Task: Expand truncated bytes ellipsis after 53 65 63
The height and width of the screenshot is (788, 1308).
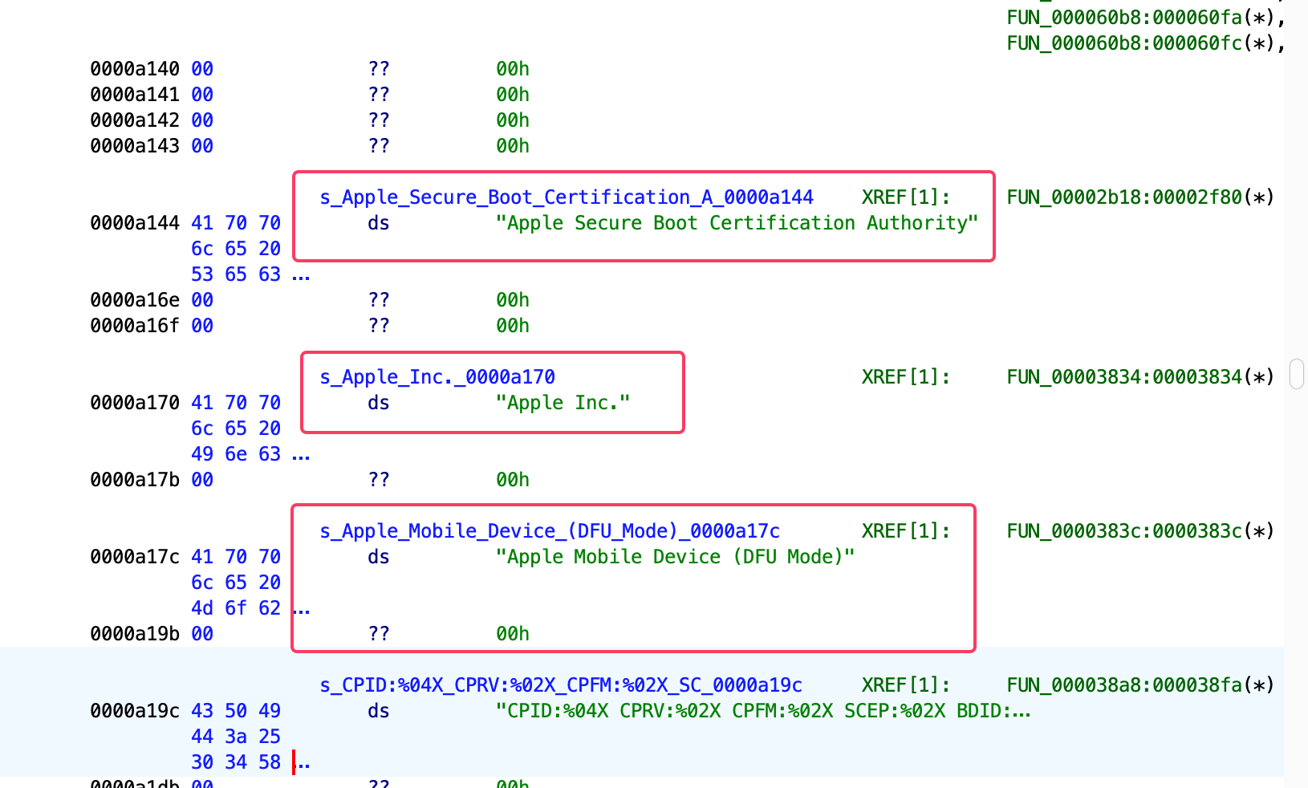Action: pos(301,278)
